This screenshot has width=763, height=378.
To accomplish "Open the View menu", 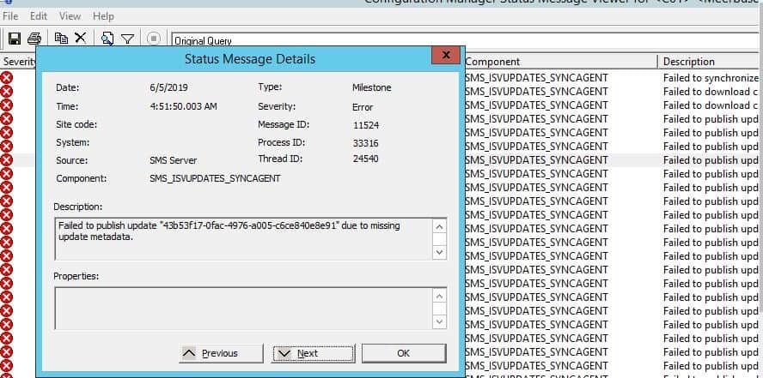I will pos(70,16).
